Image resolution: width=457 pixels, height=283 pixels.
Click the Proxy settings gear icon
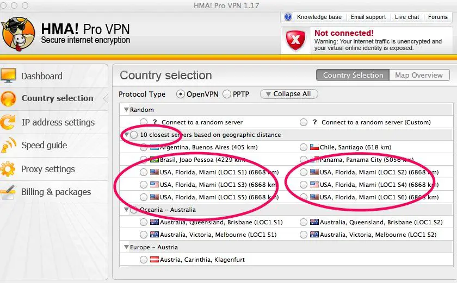(8, 169)
